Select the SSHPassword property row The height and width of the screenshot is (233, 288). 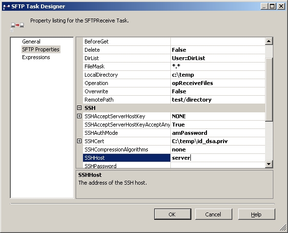point(174,166)
